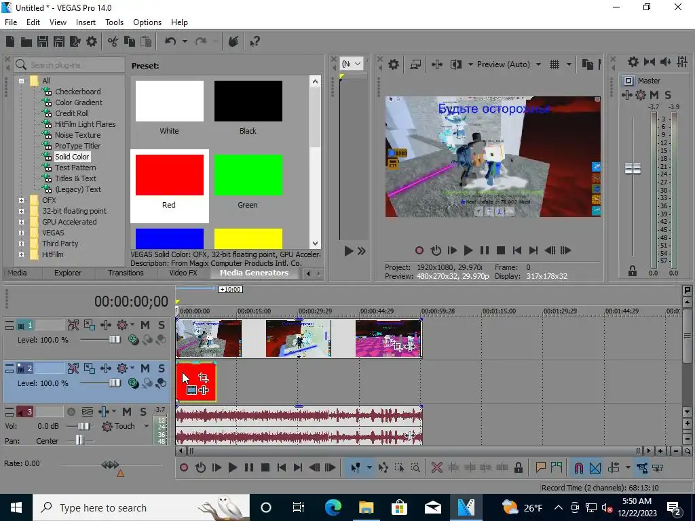The width and height of the screenshot is (695, 521).
Task: Click the Generated Media icon on red clip
Action: click(x=191, y=390)
